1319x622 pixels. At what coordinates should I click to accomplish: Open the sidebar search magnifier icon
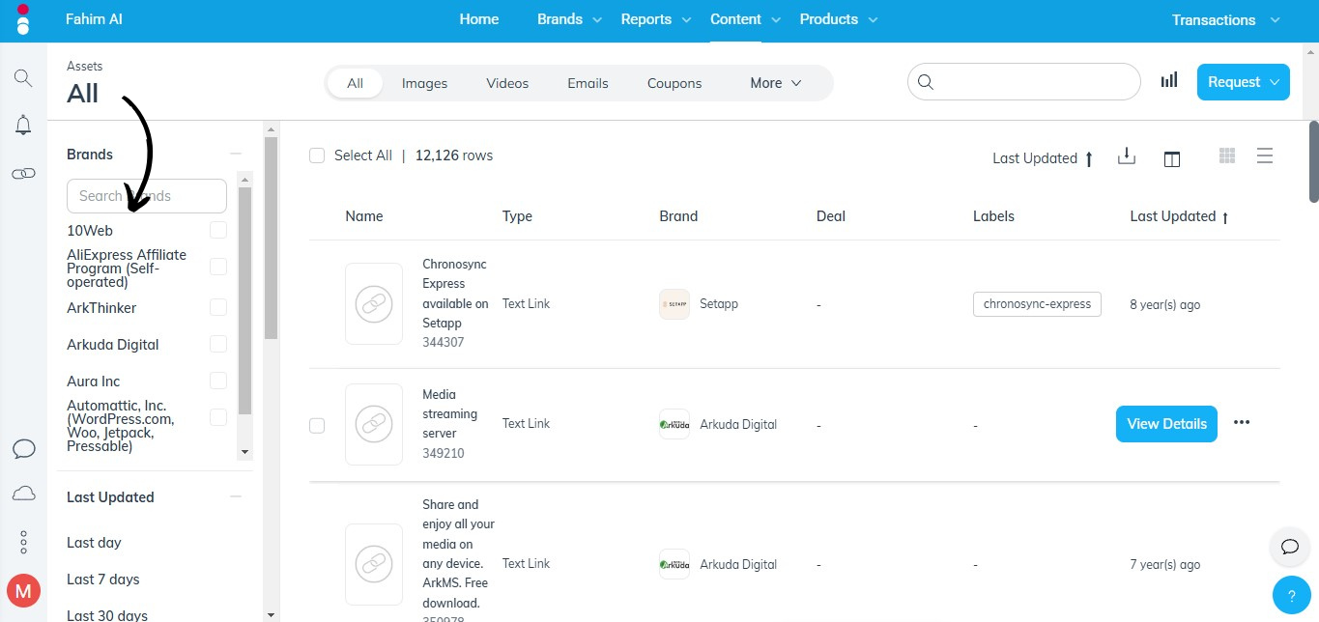23,77
